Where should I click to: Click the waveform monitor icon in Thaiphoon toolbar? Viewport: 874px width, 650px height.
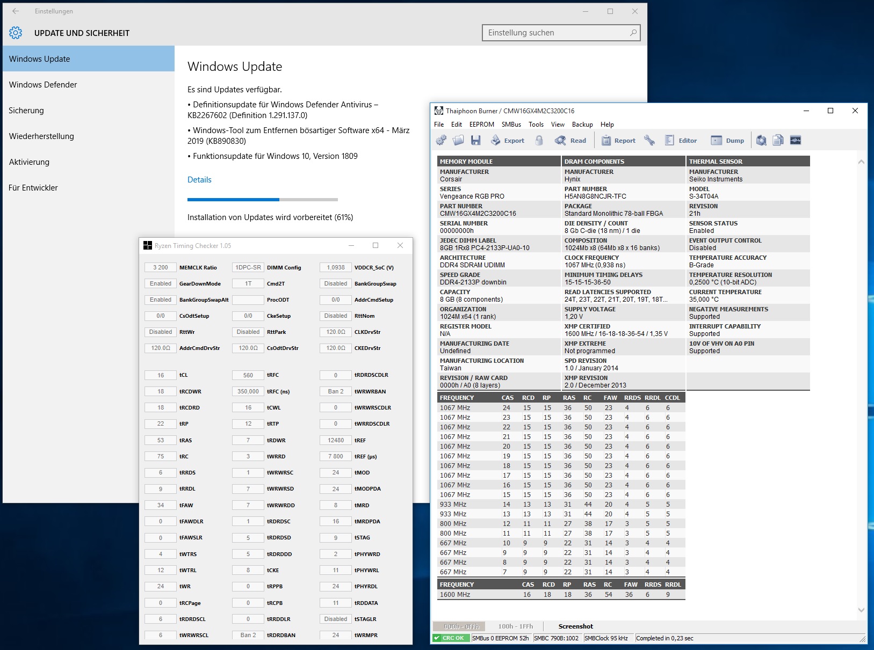point(796,141)
